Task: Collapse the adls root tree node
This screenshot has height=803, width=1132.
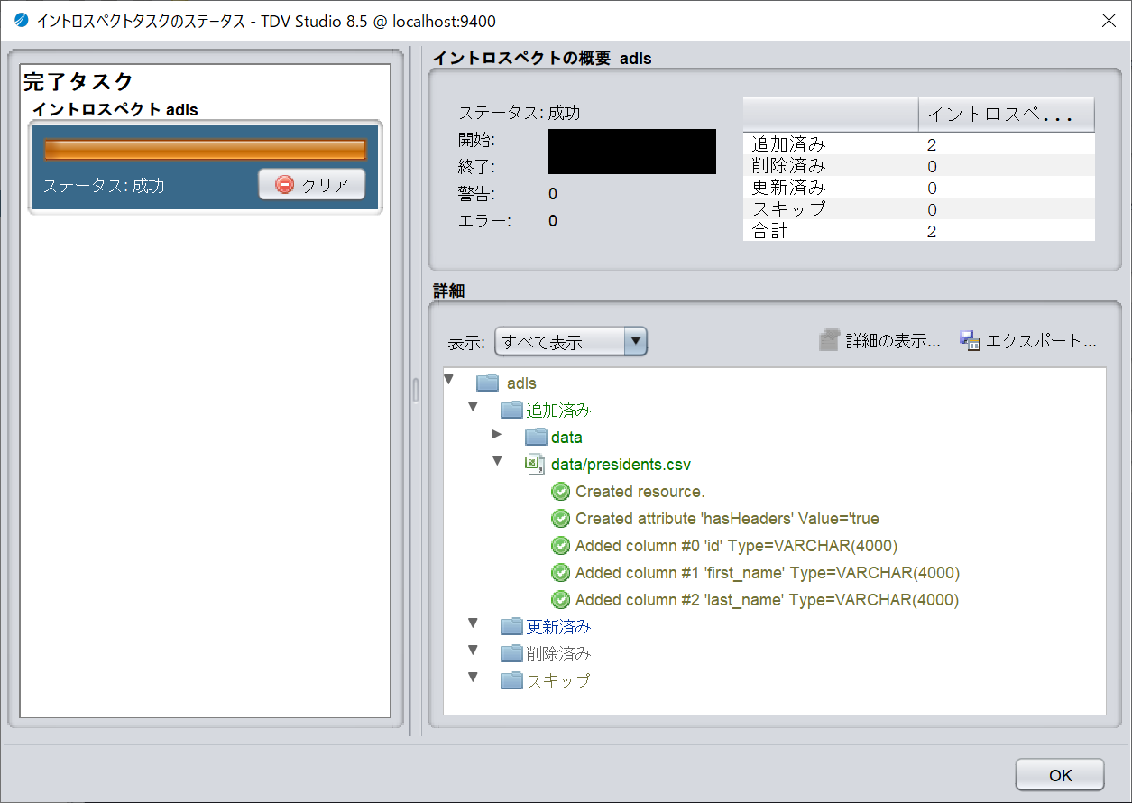Action: pyautogui.click(x=449, y=381)
